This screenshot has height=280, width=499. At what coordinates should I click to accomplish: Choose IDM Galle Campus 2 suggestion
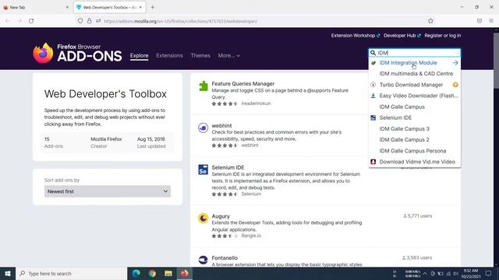(x=415, y=140)
